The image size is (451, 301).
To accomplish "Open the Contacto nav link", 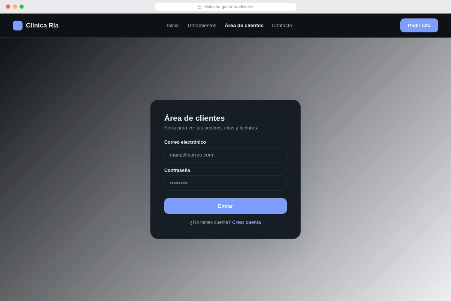I will point(282,26).
